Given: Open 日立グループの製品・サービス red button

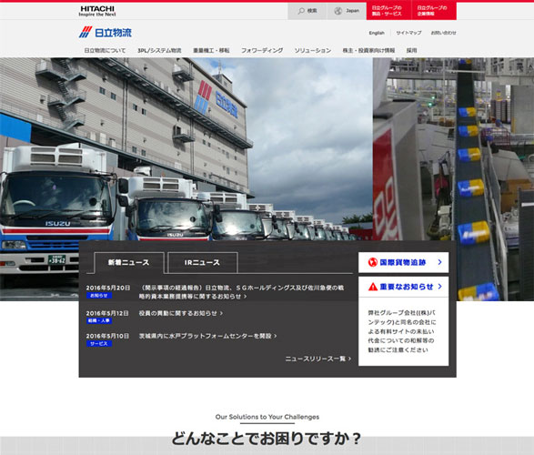Looking at the screenshot, I should tap(389, 11).
